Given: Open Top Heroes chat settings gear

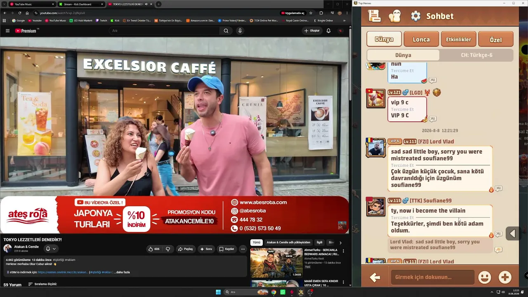Looking at the screenshot, I should (415, 16).
